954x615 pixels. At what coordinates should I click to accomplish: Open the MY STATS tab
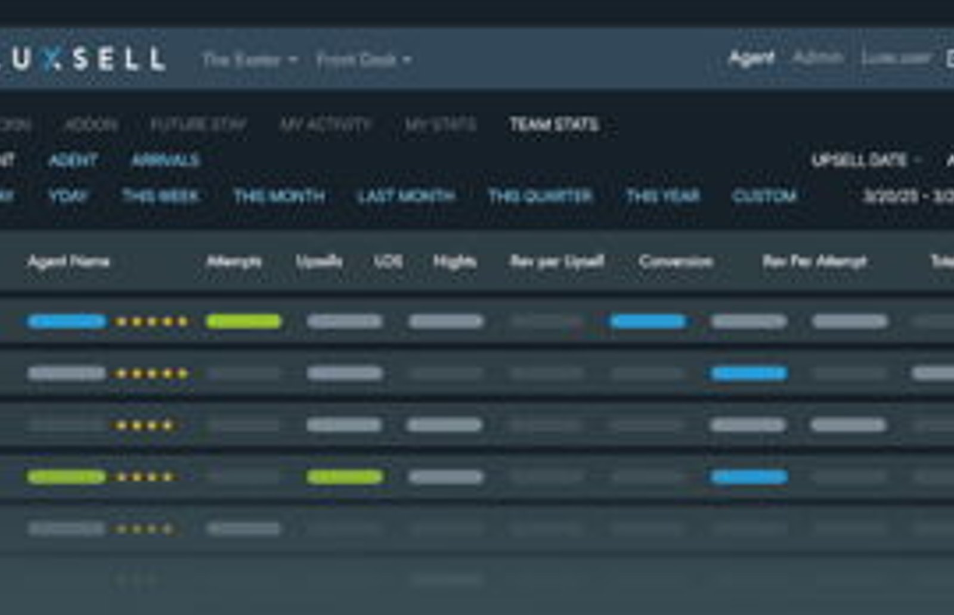(441, 125)
